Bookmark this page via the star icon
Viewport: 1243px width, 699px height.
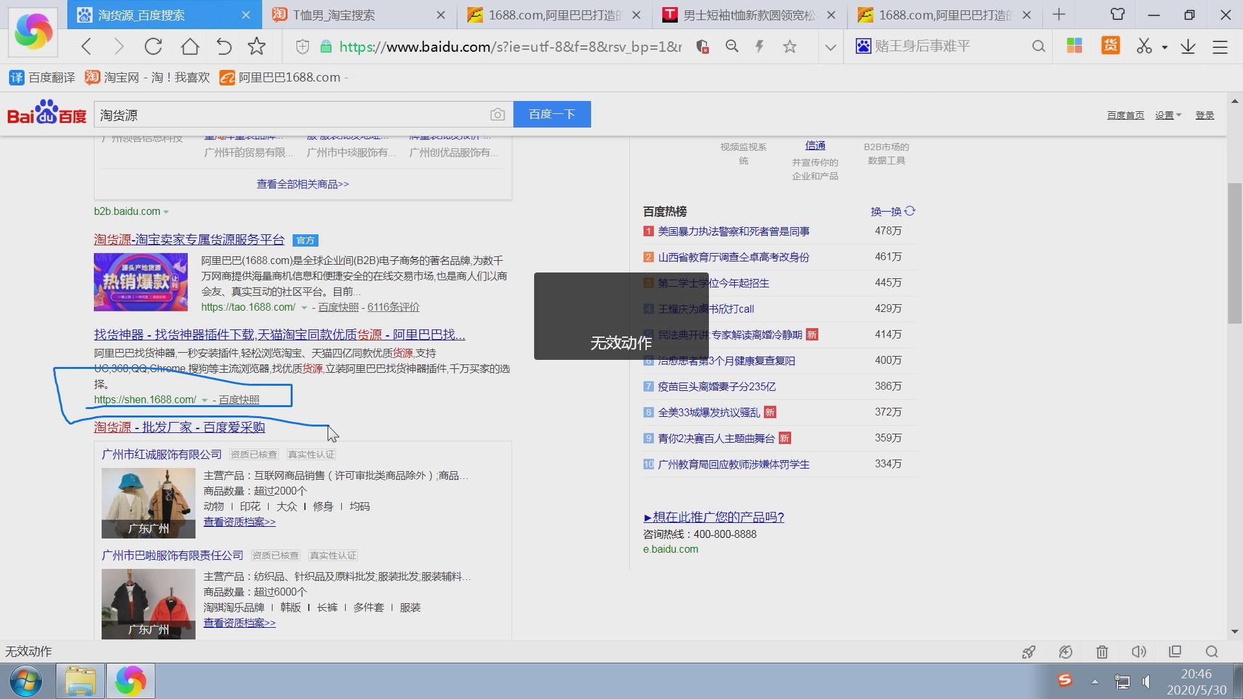point(256,46)
